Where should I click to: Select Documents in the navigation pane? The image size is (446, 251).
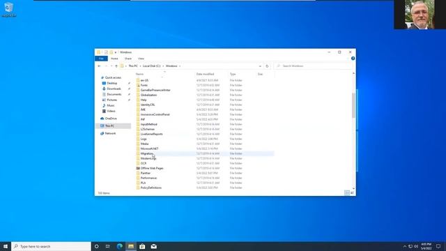114,95
